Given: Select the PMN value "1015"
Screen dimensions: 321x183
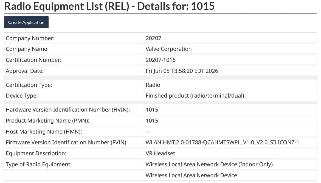Looking at the screenshot, I should click(152, 121).
